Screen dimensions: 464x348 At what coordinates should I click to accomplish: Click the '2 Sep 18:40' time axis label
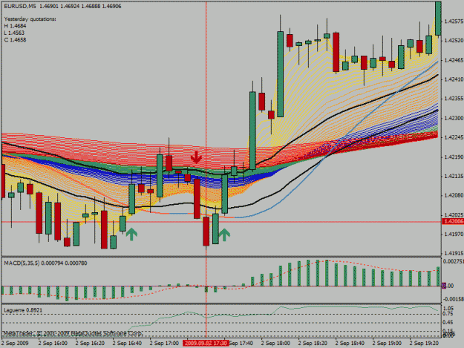[350, 344]
